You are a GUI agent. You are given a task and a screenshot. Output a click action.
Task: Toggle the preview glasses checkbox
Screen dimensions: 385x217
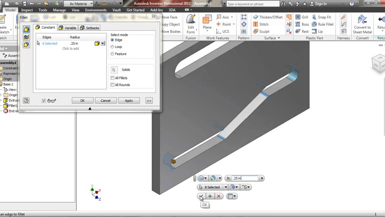click(44, 101)
